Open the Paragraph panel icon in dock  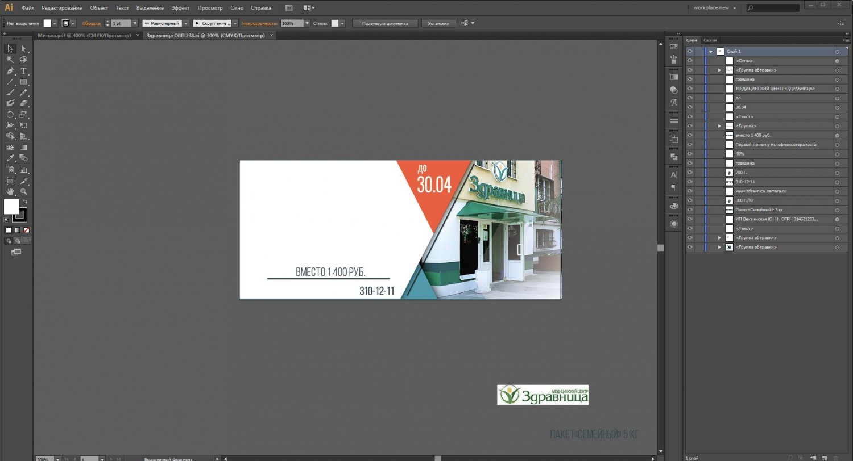(674, 187)
